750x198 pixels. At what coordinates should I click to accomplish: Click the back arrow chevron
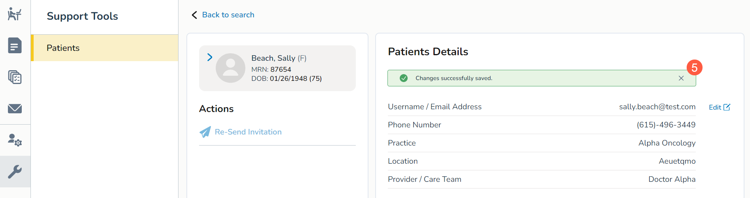[194, 15]
